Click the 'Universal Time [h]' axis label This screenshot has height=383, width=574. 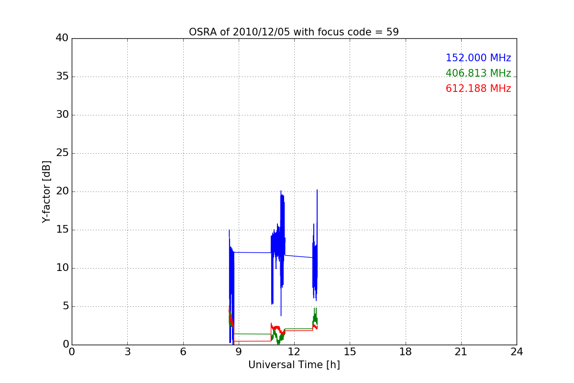(294, 365)
